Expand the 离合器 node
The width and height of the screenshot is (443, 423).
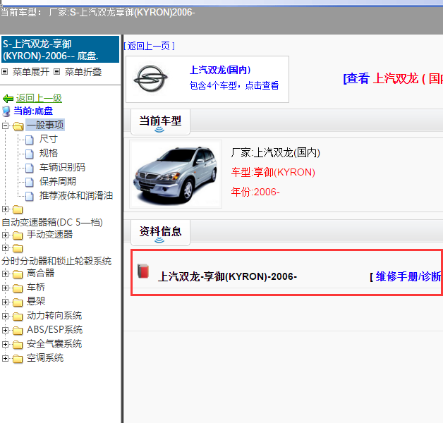(x=5, y=274)
